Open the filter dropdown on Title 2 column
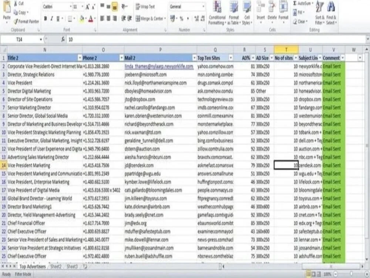The height and width of the screenshot is (278, 370). coord(80,58)
